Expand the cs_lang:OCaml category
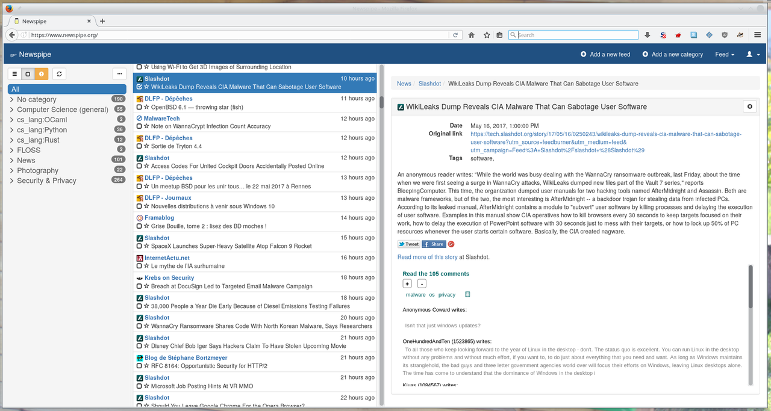Viewport: 771px width, 411px height. (x=12, y=120)
